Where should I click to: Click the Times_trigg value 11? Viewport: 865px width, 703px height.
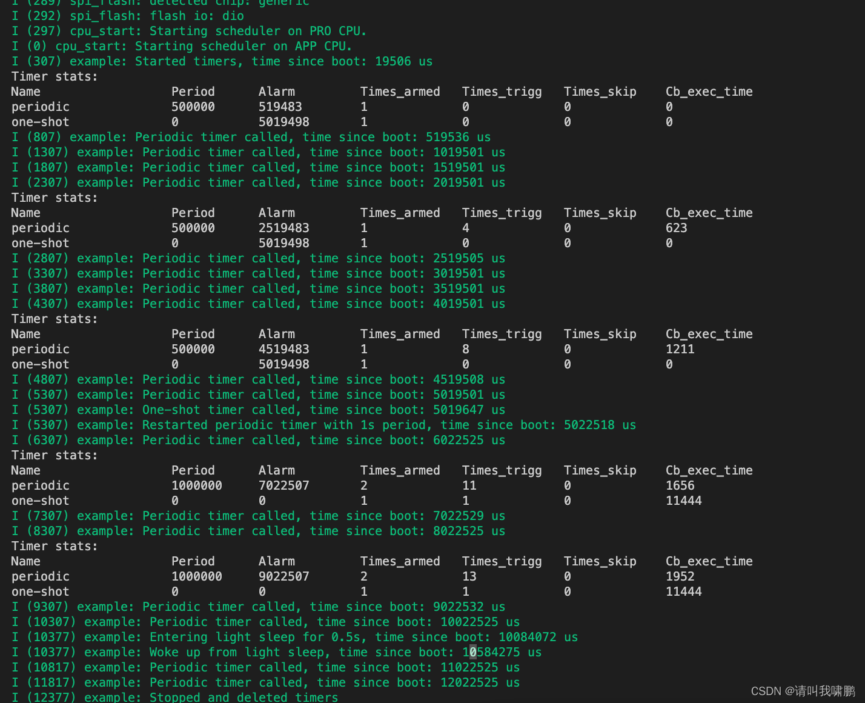point(469,485)
